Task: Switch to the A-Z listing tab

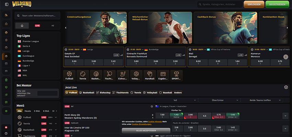Action: 53,26
